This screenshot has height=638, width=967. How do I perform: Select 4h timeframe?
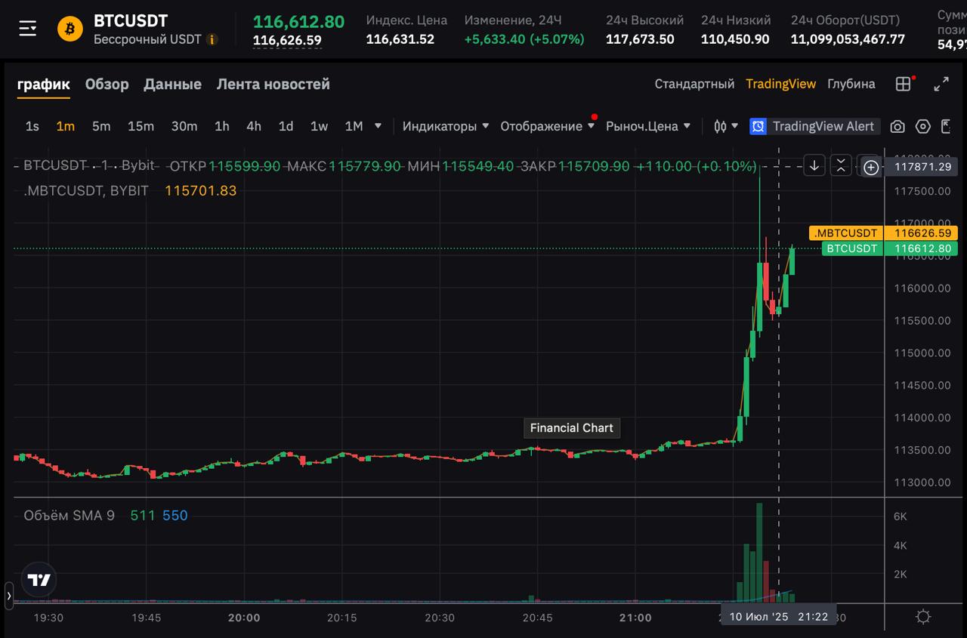254,126
